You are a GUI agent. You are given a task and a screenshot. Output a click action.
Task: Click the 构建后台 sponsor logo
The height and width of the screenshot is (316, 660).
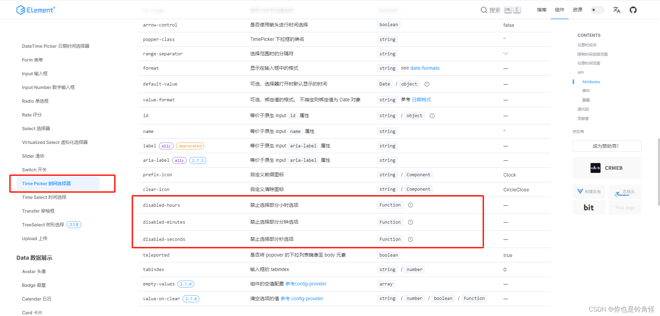(x=589, y=191)
